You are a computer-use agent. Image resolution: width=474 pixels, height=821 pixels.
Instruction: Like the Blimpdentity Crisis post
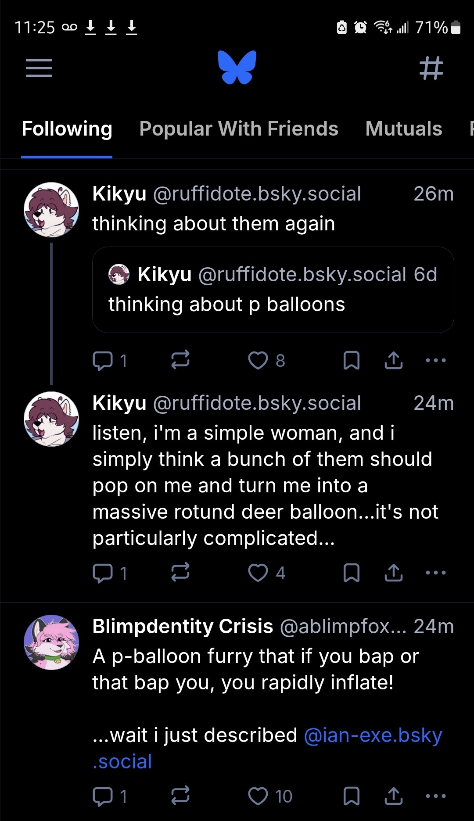[258, 796]
